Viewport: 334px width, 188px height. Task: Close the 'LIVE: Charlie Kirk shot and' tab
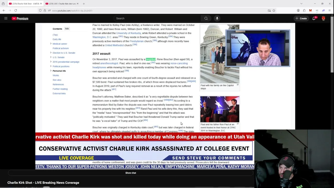[x=77, y=4]
